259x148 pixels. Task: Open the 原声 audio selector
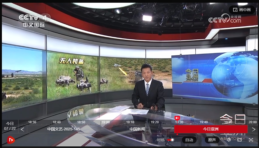tap(212, 140)
